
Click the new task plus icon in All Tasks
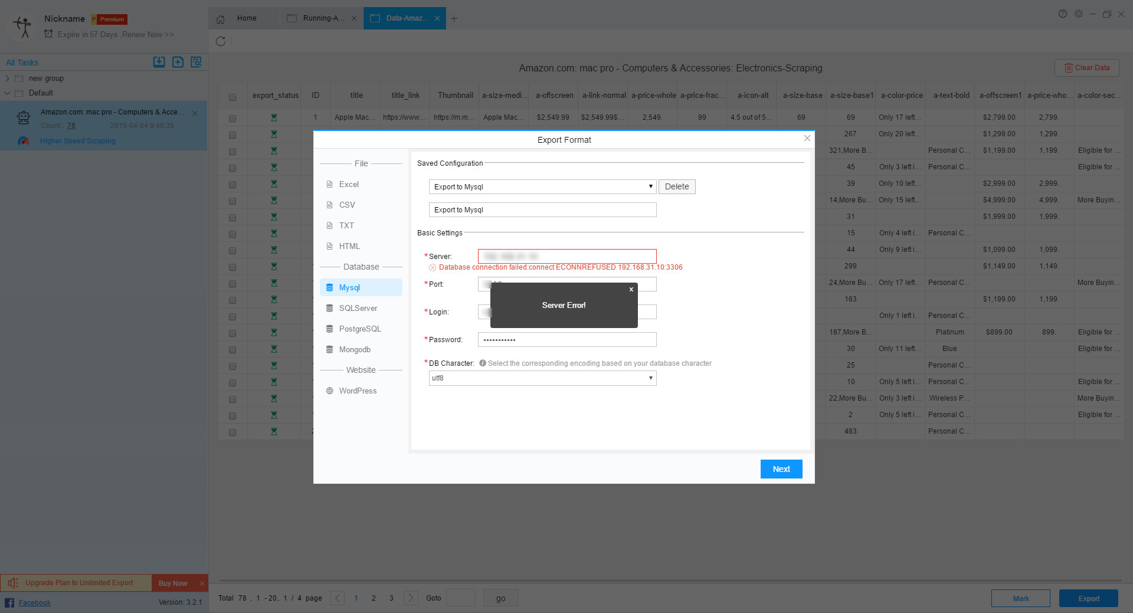pos(178,62)
